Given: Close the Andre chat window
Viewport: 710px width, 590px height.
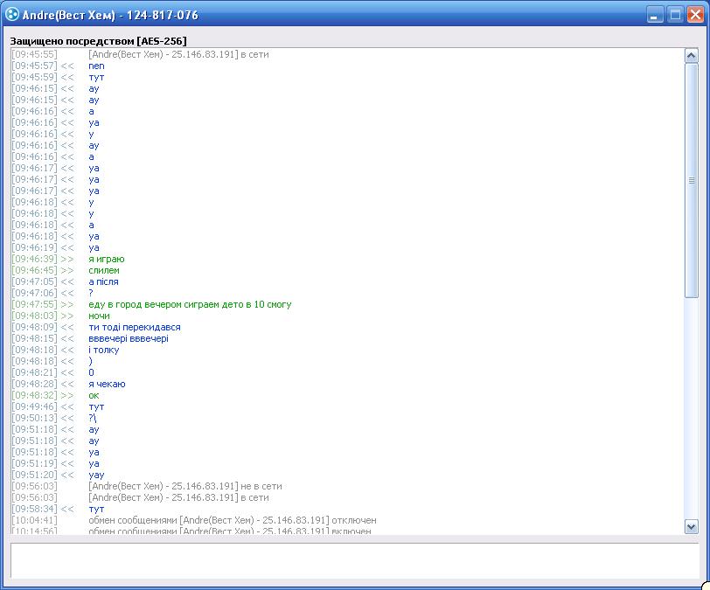Looking at the screenshot, I should 695,15.
